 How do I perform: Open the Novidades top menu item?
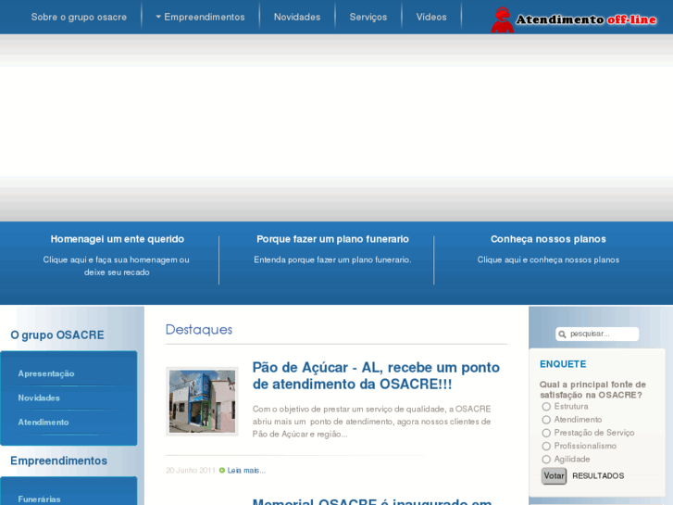point(297,18)
